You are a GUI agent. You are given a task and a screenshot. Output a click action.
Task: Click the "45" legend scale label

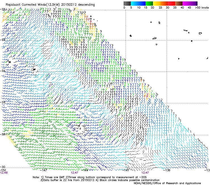189,8
